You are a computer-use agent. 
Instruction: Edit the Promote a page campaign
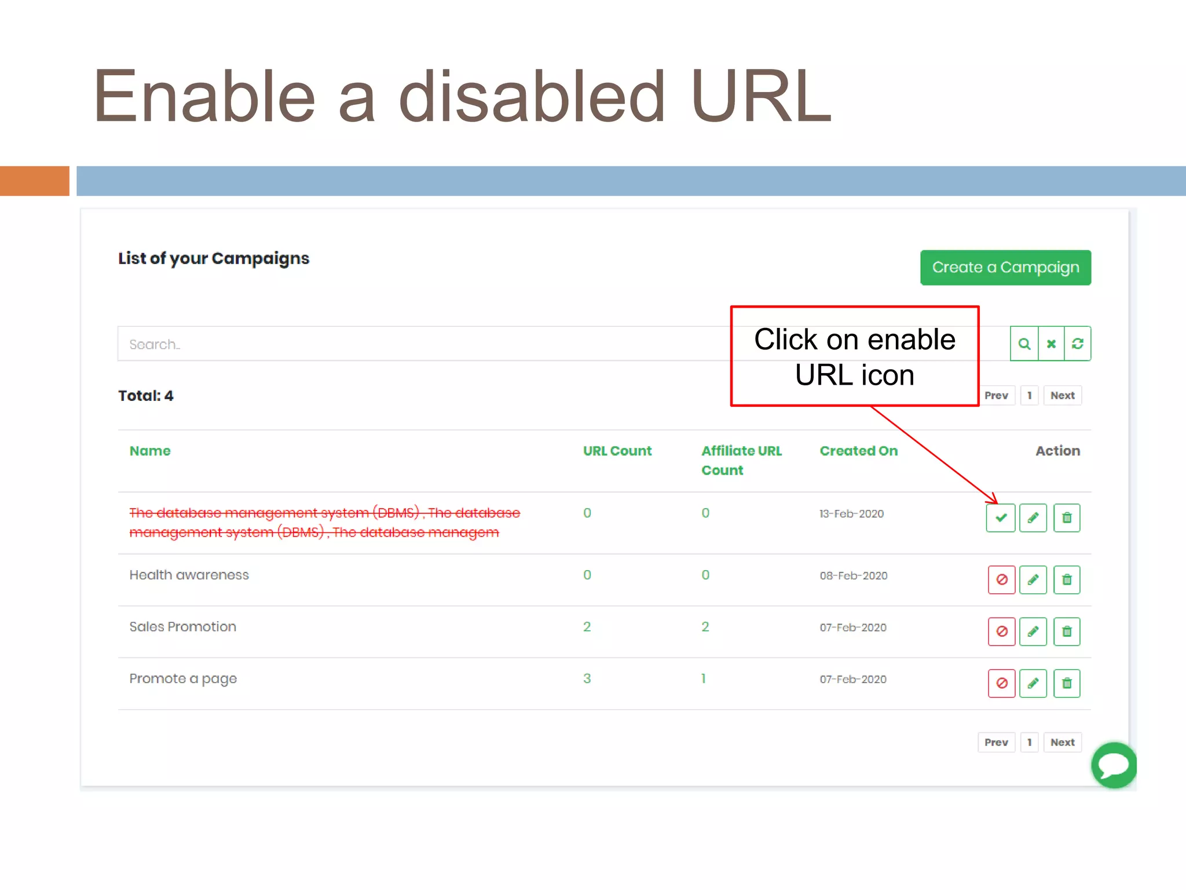[x=1033, y=683]
